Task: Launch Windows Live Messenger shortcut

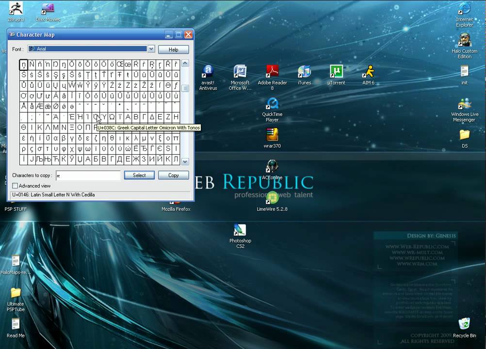Action: [464, 110]
